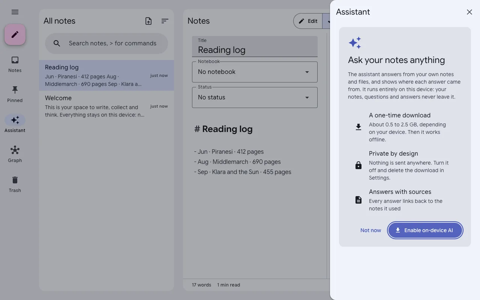The height and width of the screenshot is (300, 480).
Task: Focus the Search notes field
Action: (106, 43)
